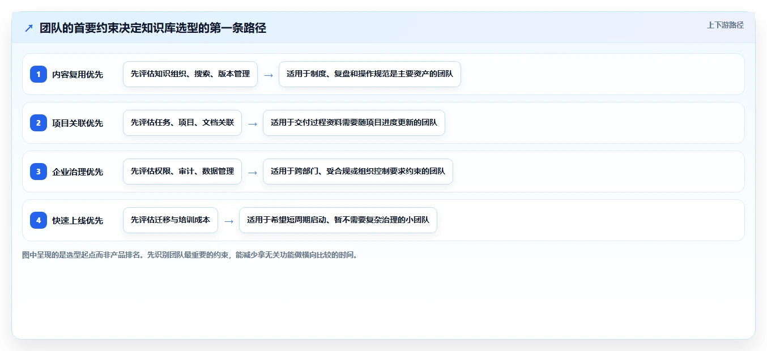Click the arrow in the 快速上线优先 row
The width and height of the screenshot is (767, 351).
(x=229, y=221)
